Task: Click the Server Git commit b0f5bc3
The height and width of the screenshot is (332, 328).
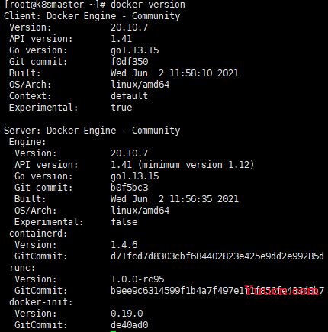Action: click(x=129, y=188)
